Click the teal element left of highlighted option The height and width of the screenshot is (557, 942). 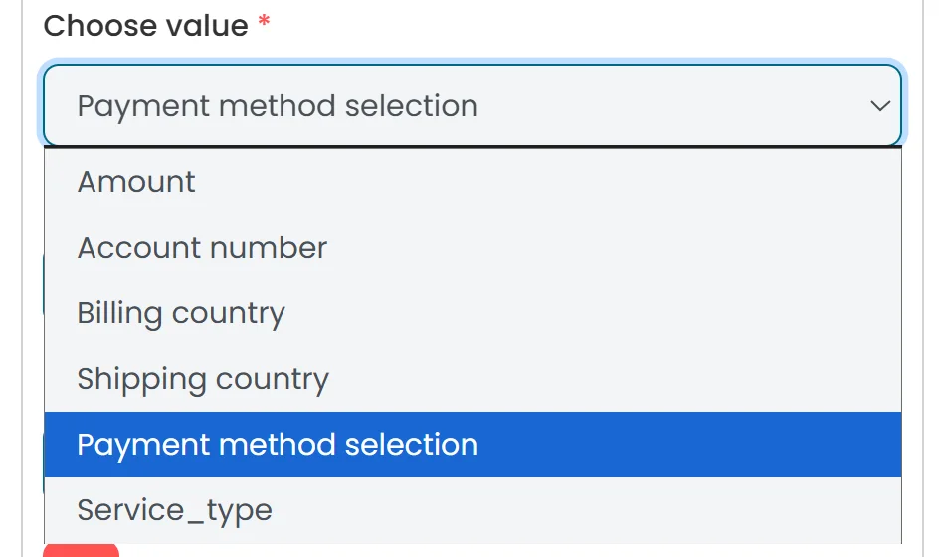[42, 463]
